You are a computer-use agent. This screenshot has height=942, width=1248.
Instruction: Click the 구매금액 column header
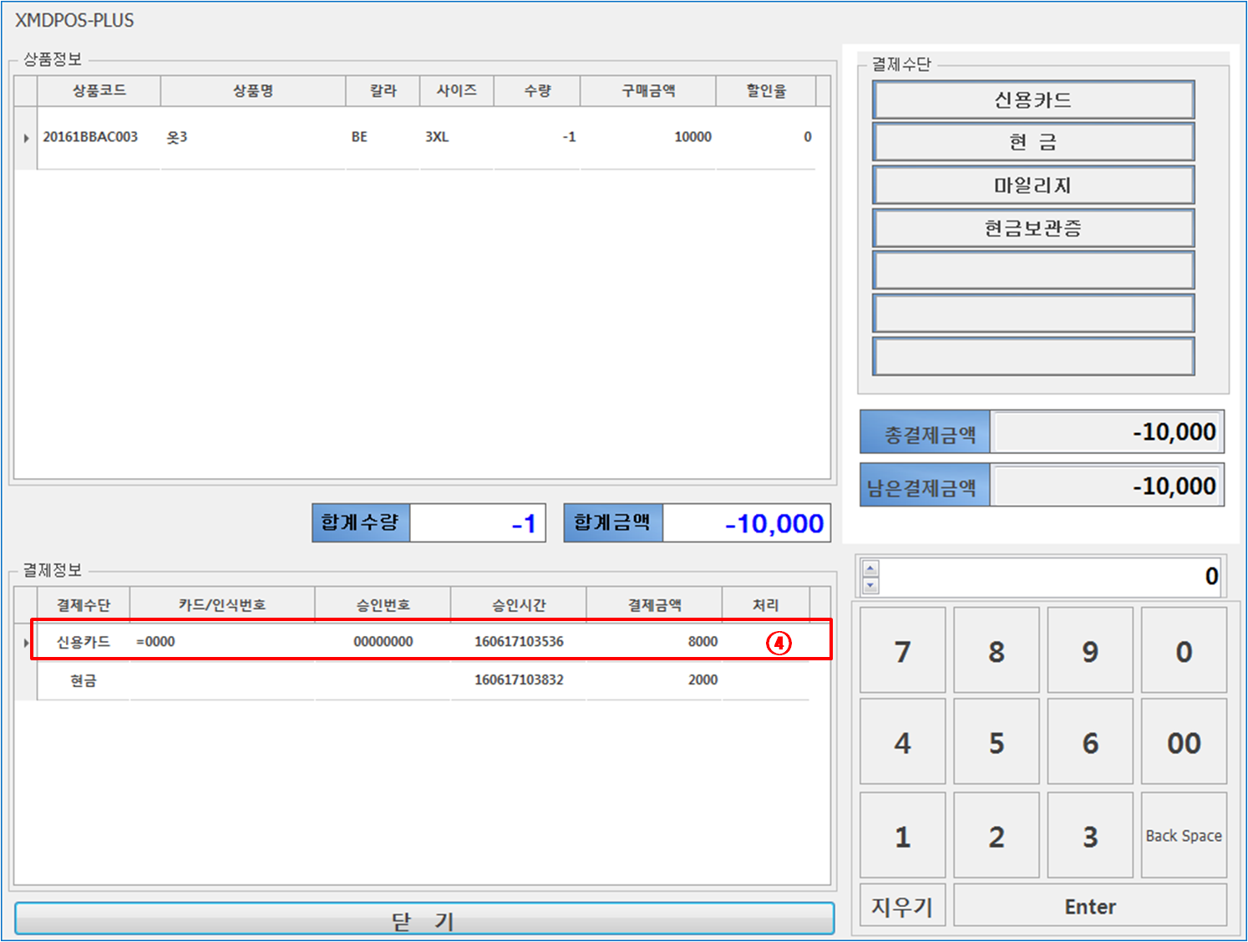pos(648,90)
